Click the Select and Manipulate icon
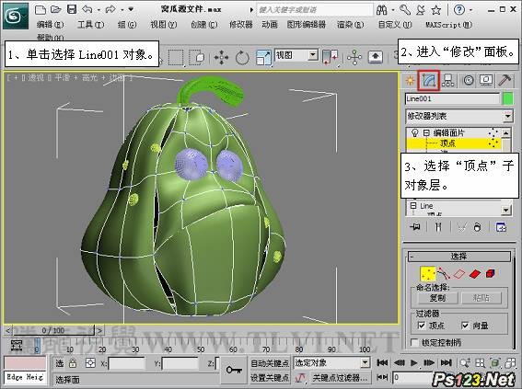Image resolution: width=522 pixels, height=389 pixels. 354,57
